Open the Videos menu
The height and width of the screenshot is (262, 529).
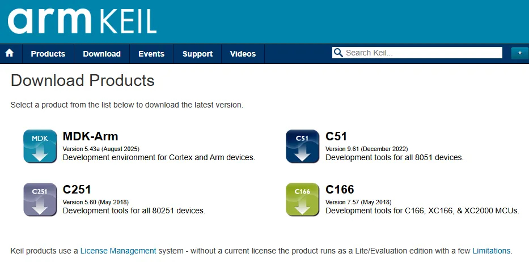coord(243,54)
